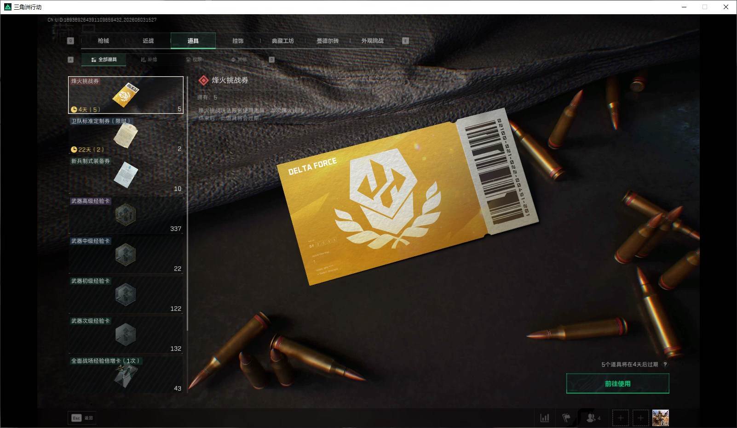Open the 典藏工坊 tab
Viewport: 737px width, 428px height.
pyautogui.click(x=282, y=41)
